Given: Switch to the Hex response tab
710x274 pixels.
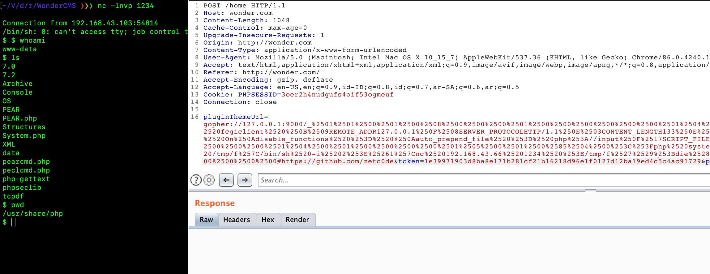Looking at the screenshot, I should (268, 220).
